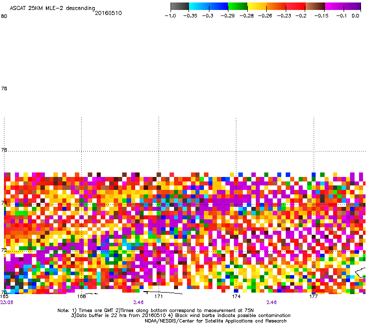Click the '-0.3' color scale label
This screenshot has height=324, width=369.
(x=208, y=16)
